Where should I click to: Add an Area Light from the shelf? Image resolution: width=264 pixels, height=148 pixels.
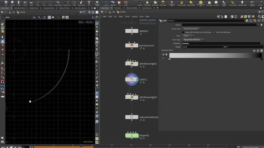[163, 3]
